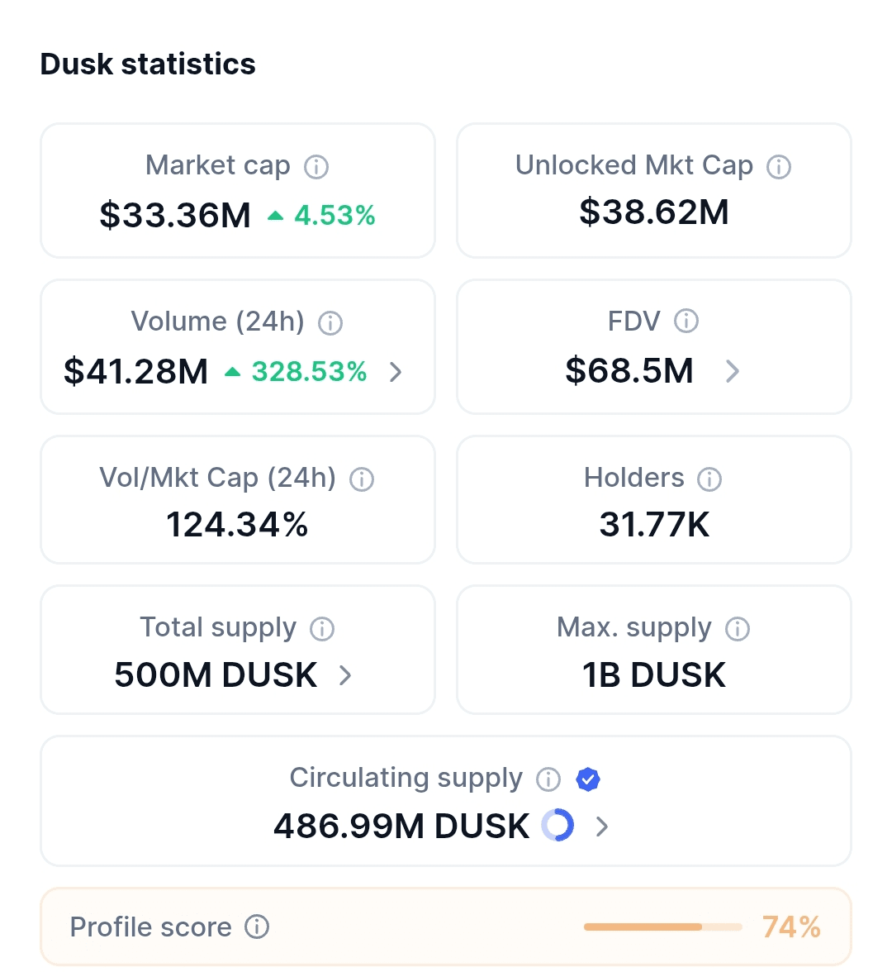The height and width of the screenshot is (972, 892).
Task: Open the Volume (24h) info tooltip
Action: coord(330,323)
